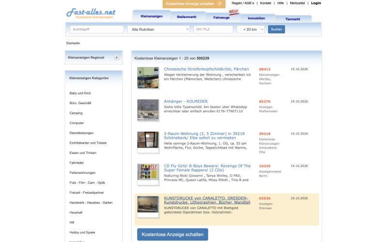Click the edit icon on Kostenlose Anzeige schalten

point(220,4)
